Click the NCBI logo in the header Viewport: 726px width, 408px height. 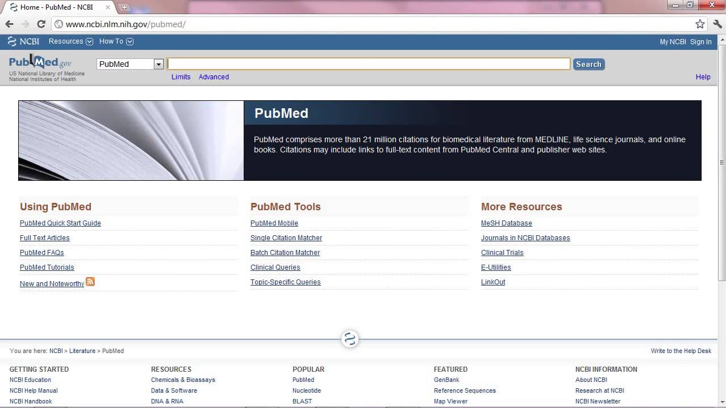coord(23,41)
